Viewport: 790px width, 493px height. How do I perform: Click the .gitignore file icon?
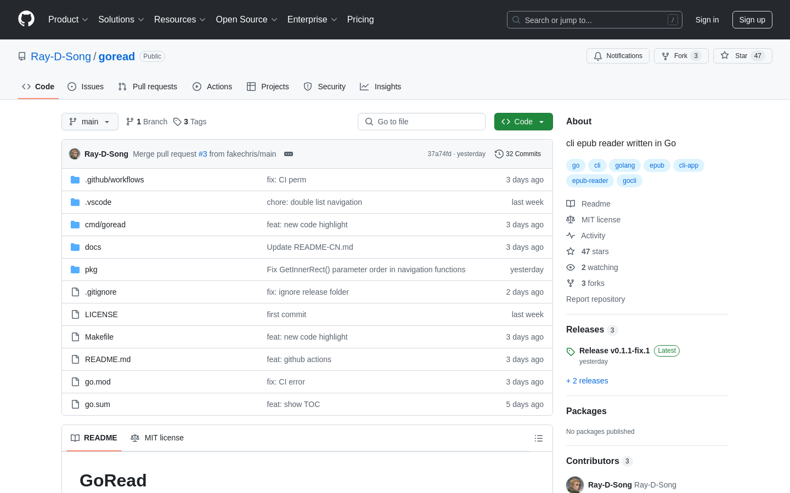(x=75, y=292)
